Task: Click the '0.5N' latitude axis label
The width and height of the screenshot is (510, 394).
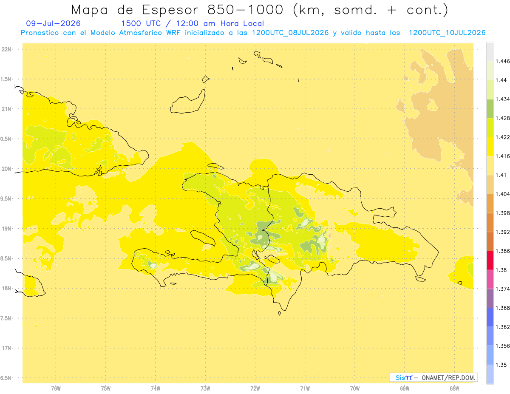Action: (6, 139)
